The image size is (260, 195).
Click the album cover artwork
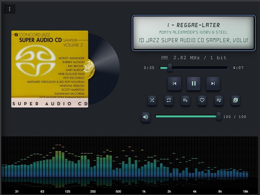coord(50,69)
